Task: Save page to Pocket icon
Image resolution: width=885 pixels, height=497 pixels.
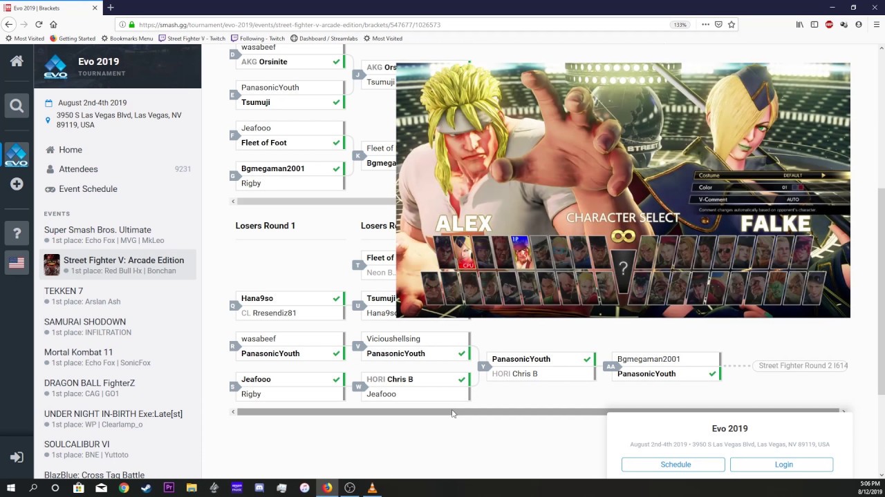Action: pyautogui.click(x=718, y=24)
